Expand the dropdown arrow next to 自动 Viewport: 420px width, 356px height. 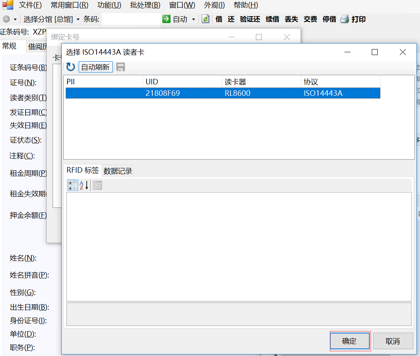click(194, 19)
